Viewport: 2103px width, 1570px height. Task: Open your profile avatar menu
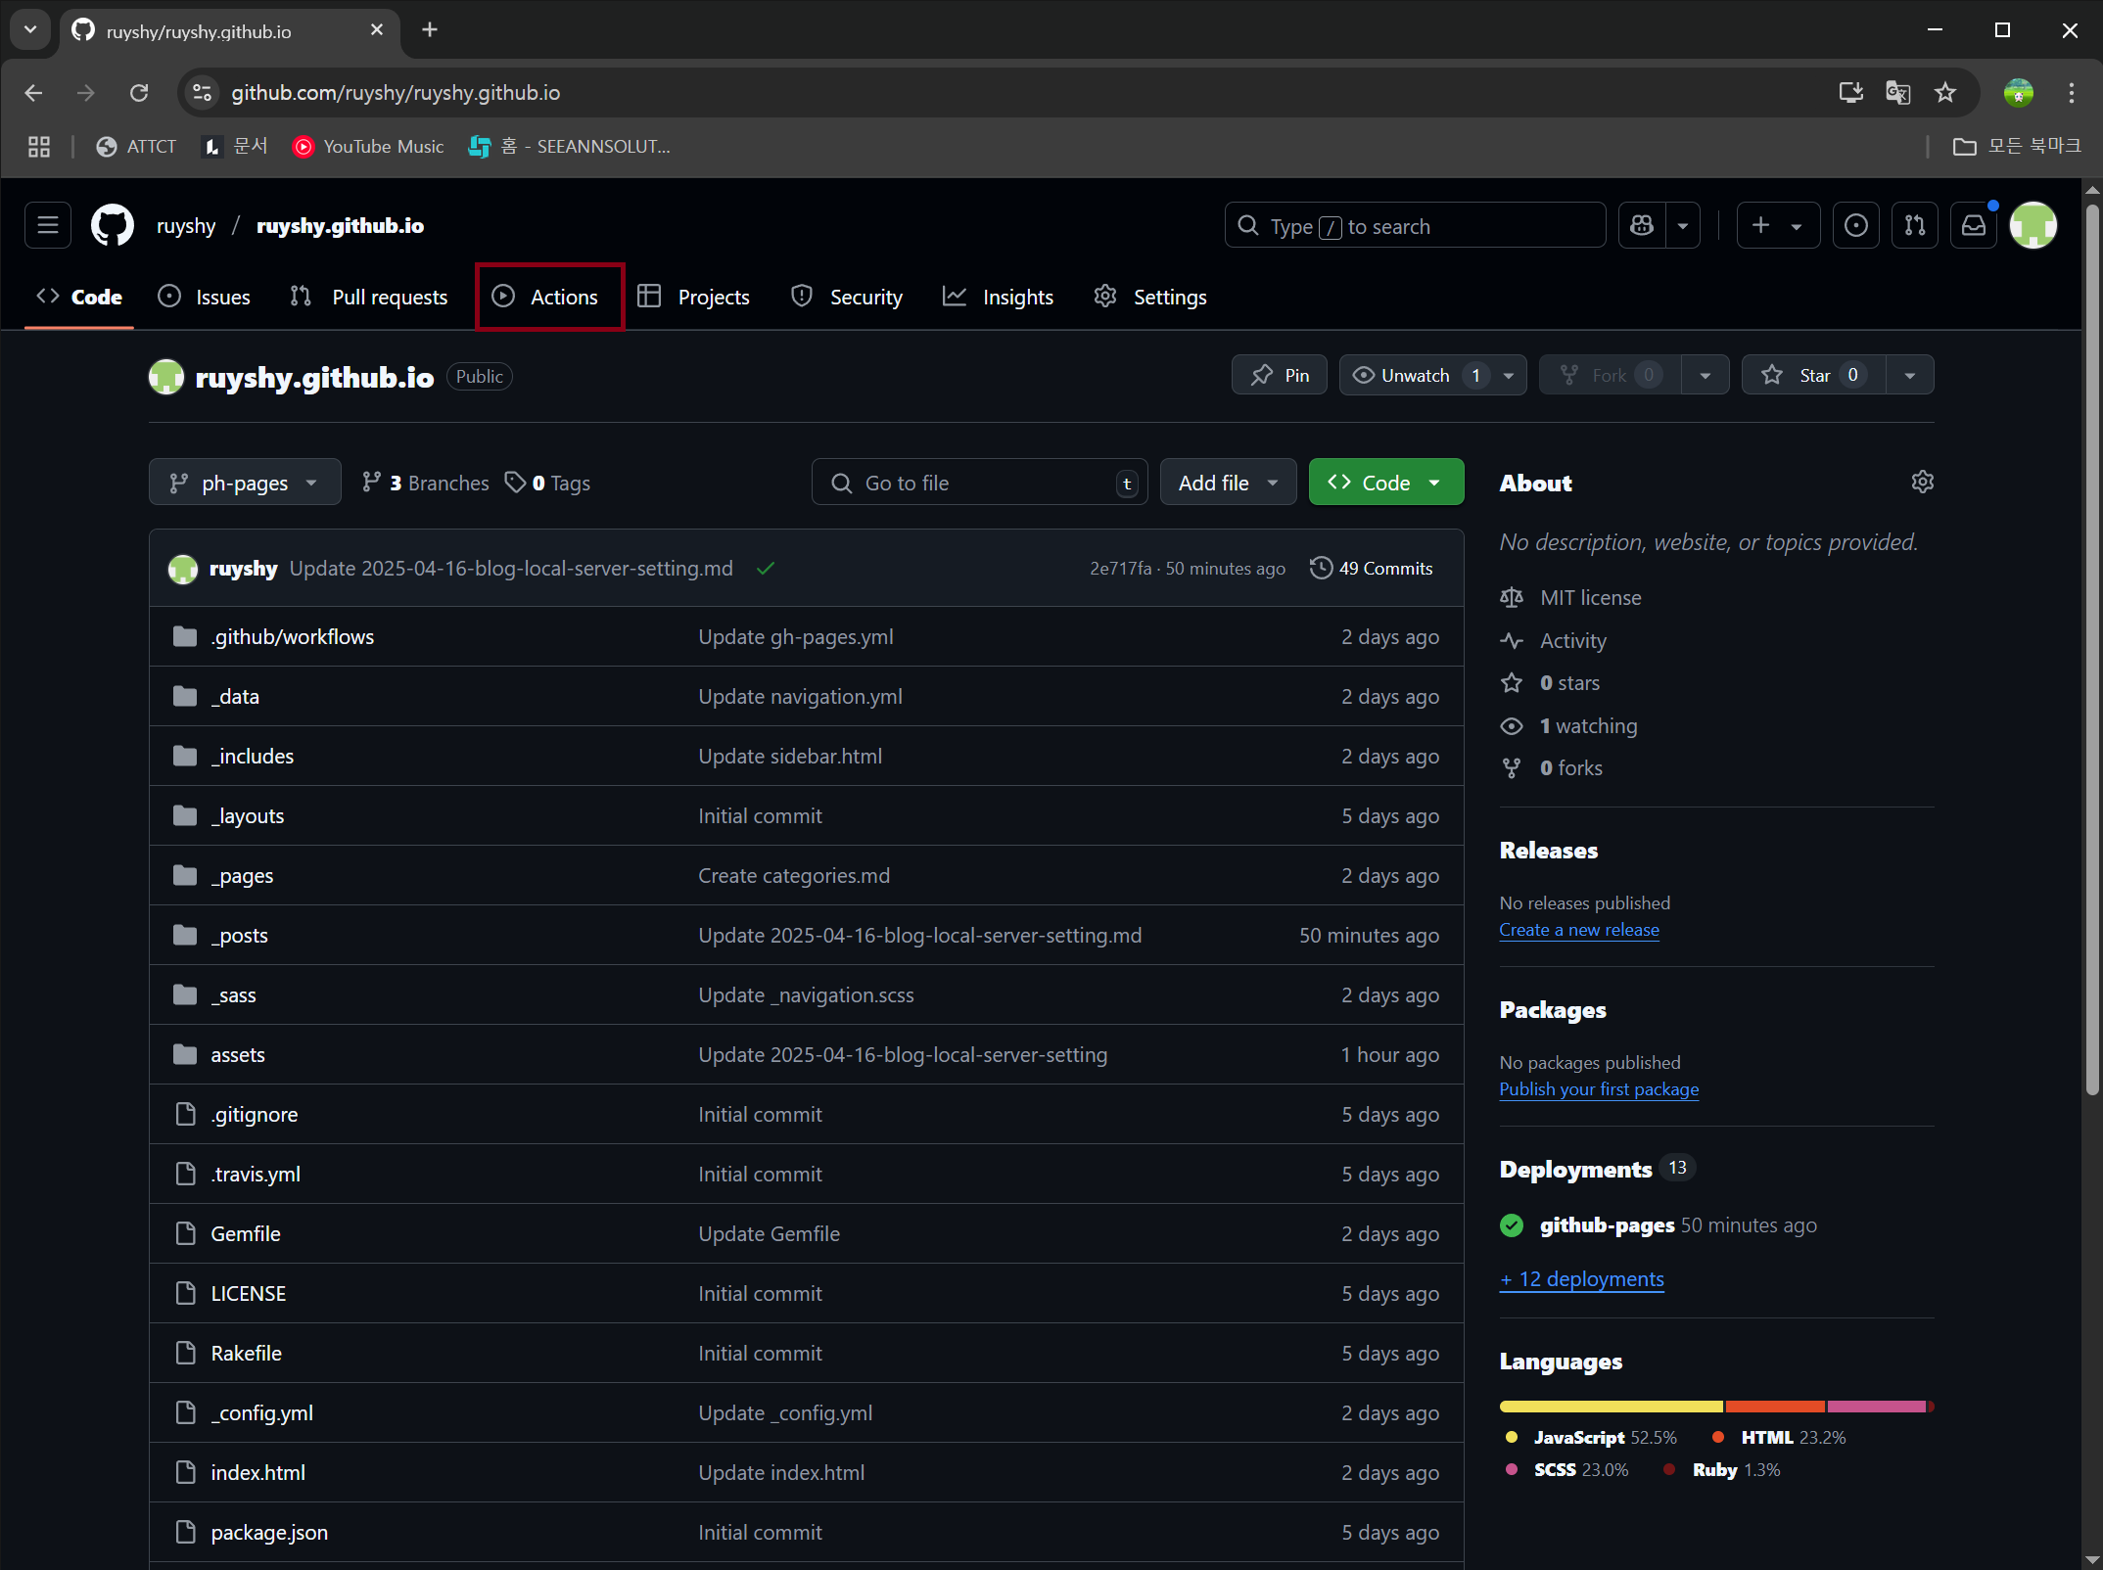(2033, 225)
